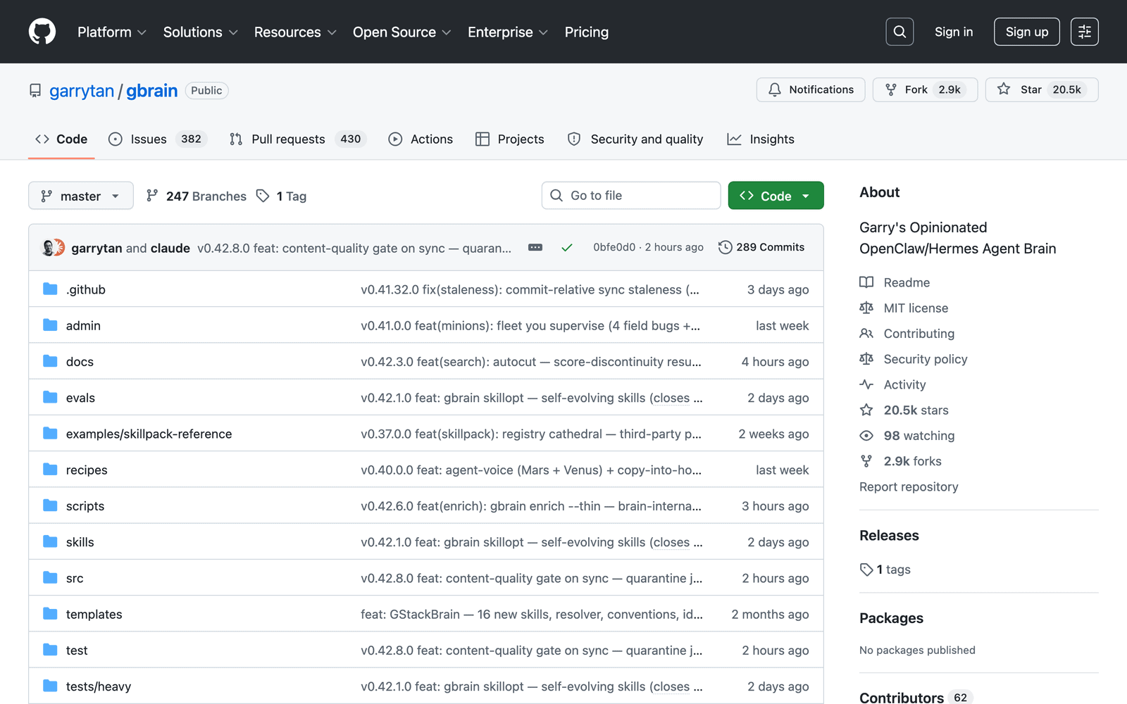
Task: Click the fork icon in Fork button
Action: pyautogui.click(x=891, y=89)
